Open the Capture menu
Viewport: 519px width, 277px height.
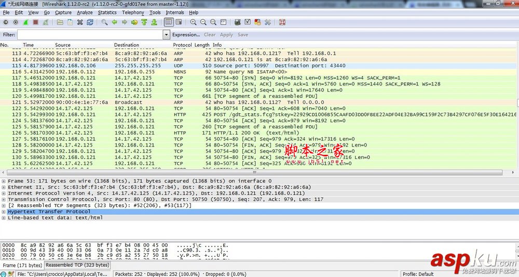pyautogui.click(x=63, y=12)
